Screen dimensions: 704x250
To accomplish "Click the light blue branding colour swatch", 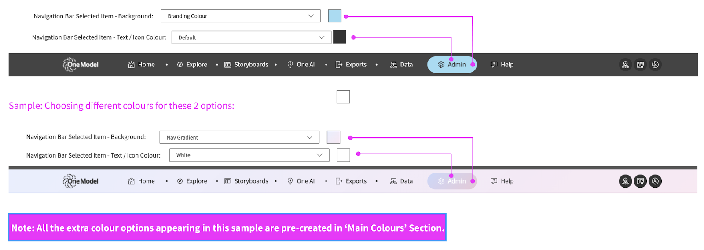I will tap(335, 16).
